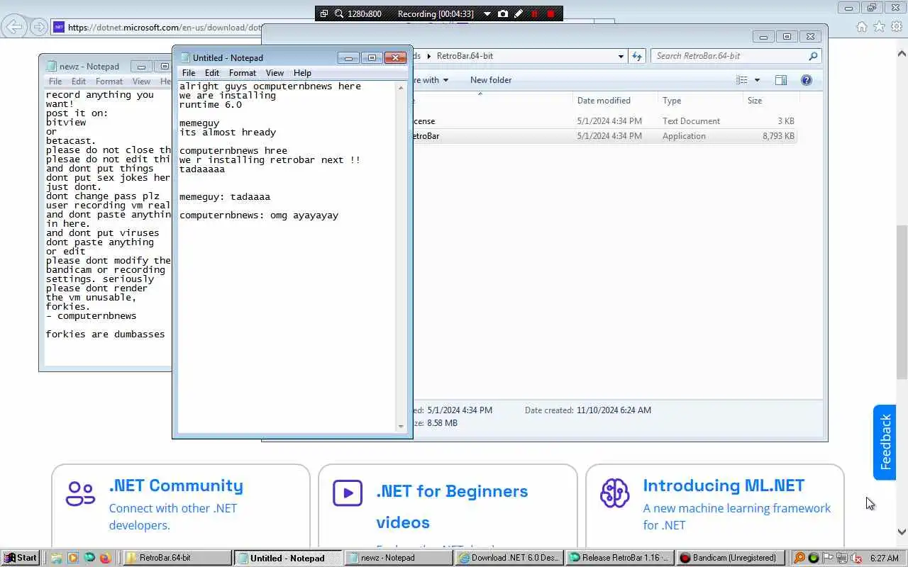The height and width of the screenshot is (567, 908).
Task: Change the Explorer view icon
Action: click(x=742, y=80)
